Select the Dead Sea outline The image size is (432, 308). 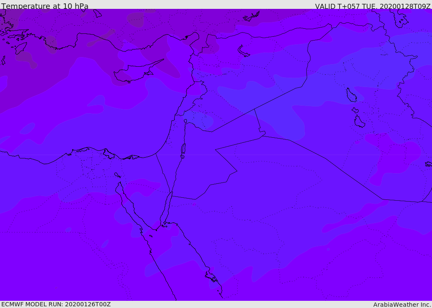[183, 149]
